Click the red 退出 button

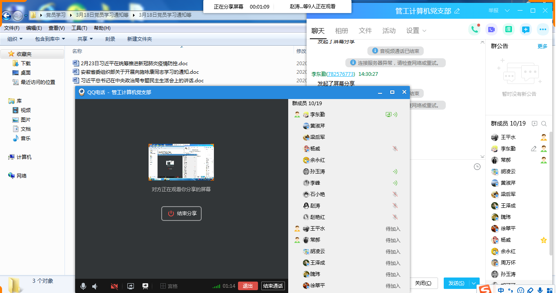248,286
